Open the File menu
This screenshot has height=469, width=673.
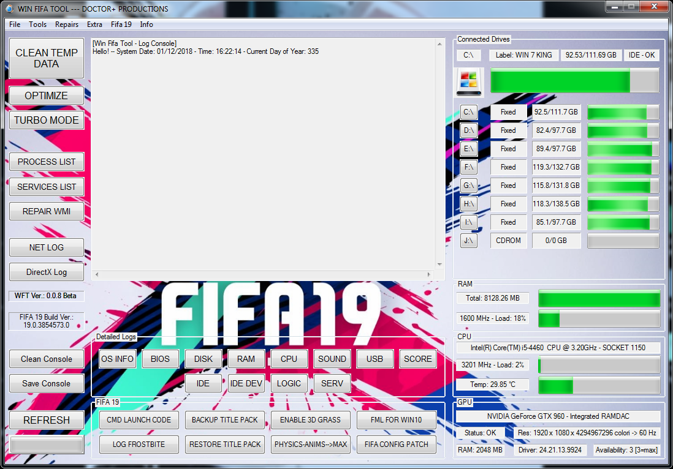(x=15, y=24)
